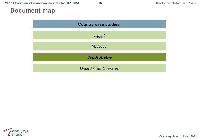Select the highlighted Saudi Arabia box
This screenshot has height=139, width=201.
tap(99, 57)
